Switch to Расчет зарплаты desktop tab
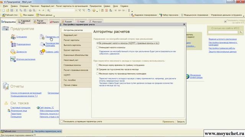Viewport: 245px width, 137px height. [x=40, y=22]
